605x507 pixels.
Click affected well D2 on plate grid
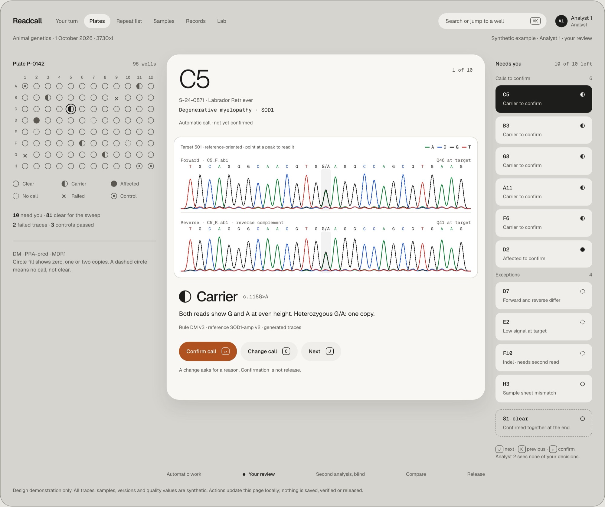36,120
